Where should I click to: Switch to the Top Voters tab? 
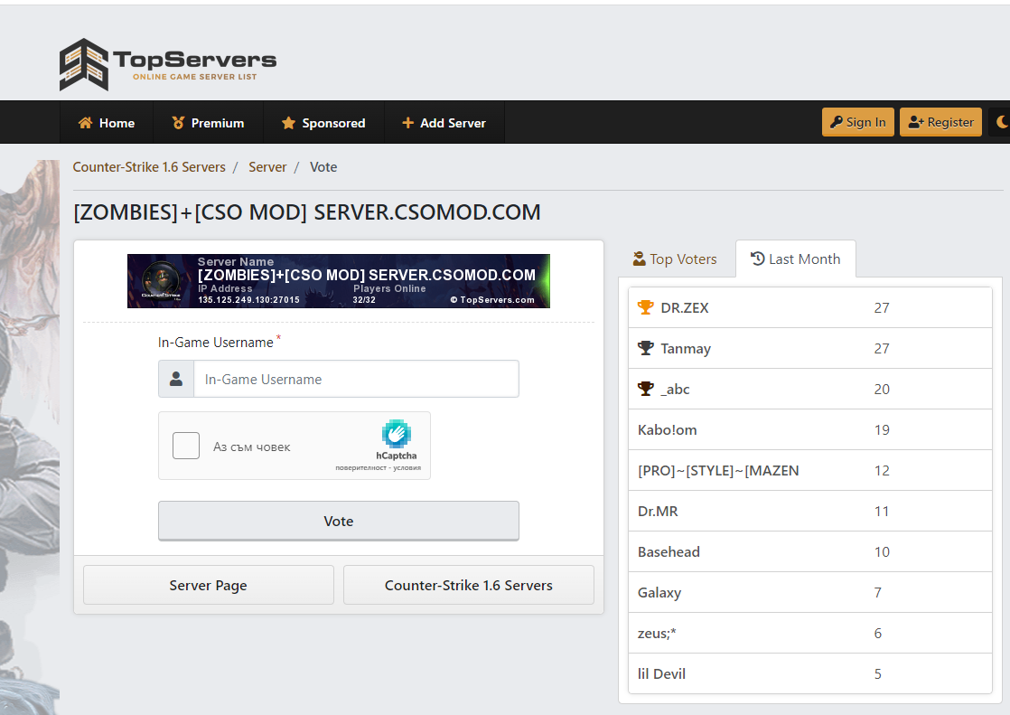coord(675,259)
